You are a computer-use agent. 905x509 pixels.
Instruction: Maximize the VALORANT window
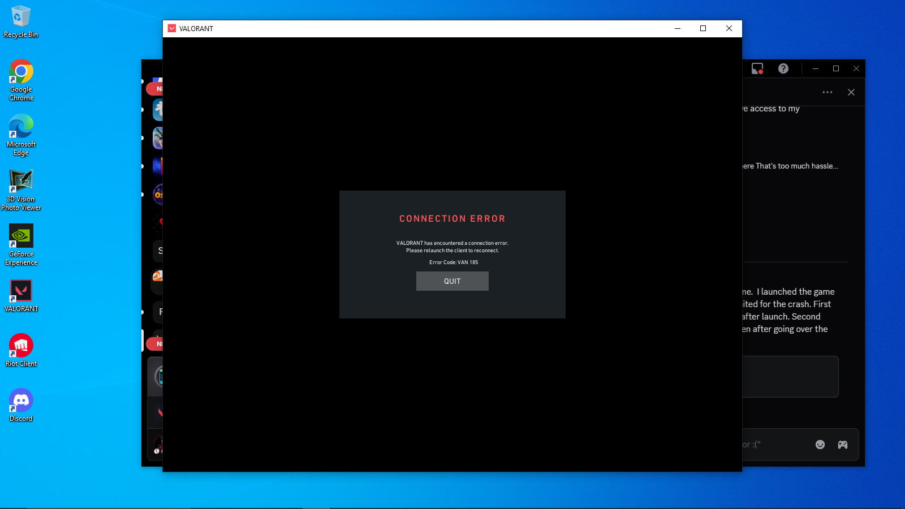click(x=703, y=28)
